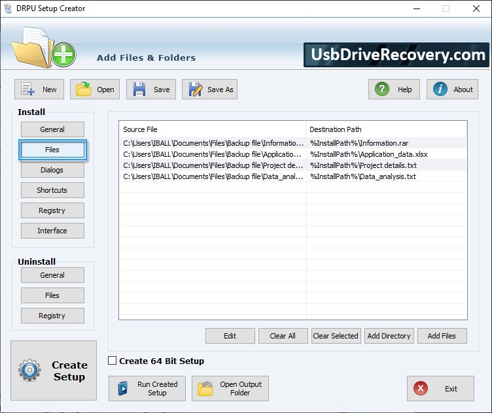Click the Destination Path column header
Screen dimensions: 492x413
pos(386,129)
